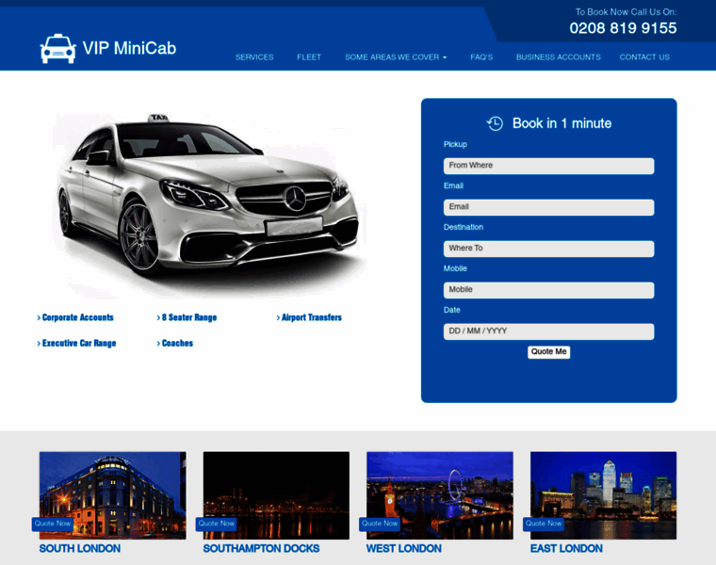716x565 pixels.
Task: Open the Fleet menu item
Action: coord(309,57)
